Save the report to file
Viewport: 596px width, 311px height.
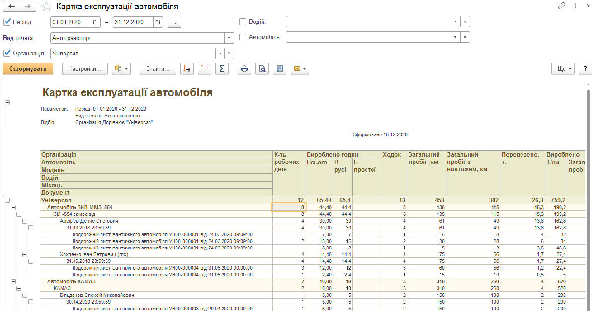[279, 69]
